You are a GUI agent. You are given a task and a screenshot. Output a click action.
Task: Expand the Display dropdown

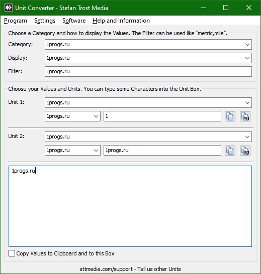pyautogui.click(x=247, y=58)
